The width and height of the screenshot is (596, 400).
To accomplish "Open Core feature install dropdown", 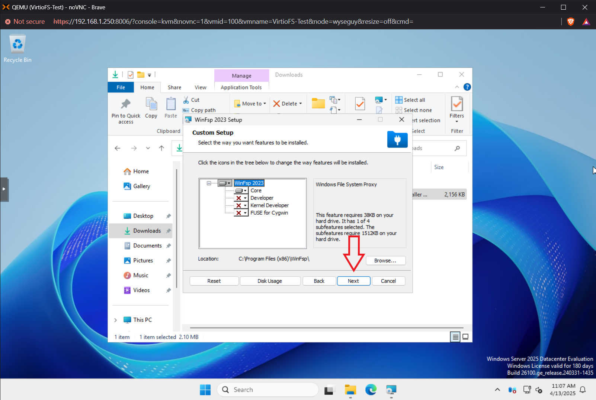I will coord(241,191).
